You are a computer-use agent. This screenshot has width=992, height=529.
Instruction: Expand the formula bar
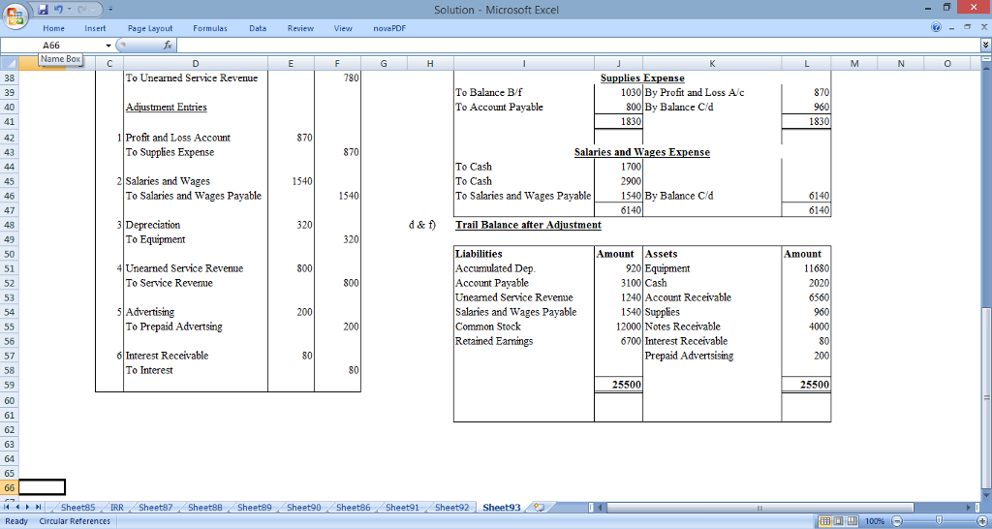pyautogui.click(x=985, y=45)
